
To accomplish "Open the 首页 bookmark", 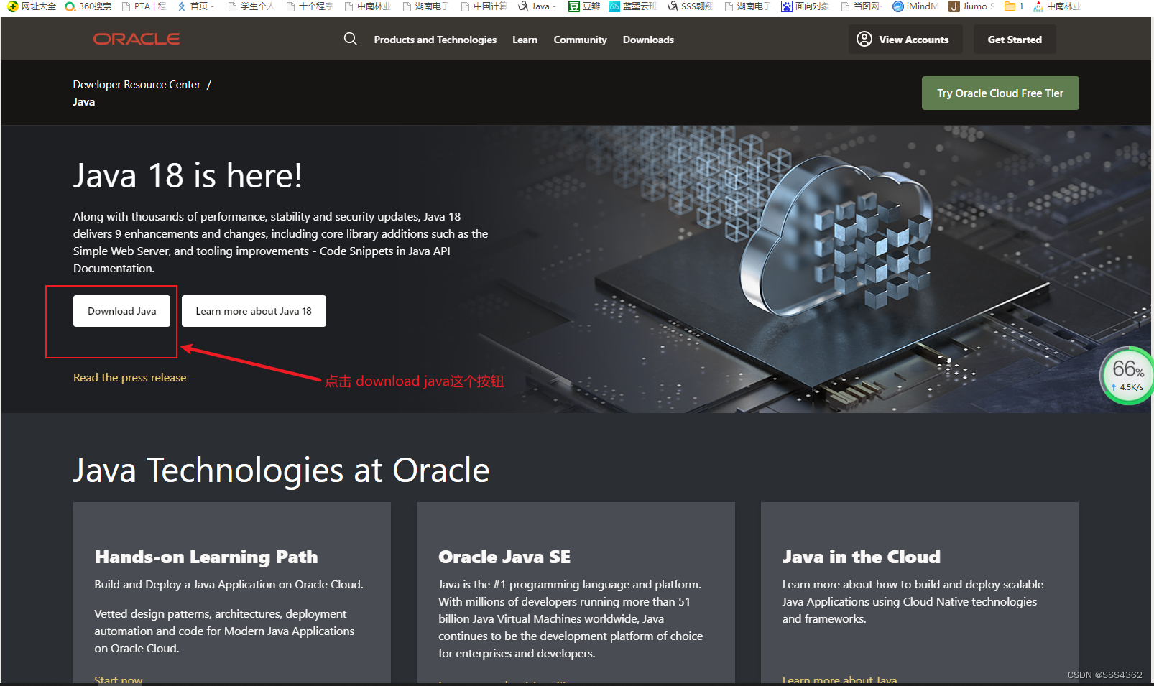I will coord(195,6).
